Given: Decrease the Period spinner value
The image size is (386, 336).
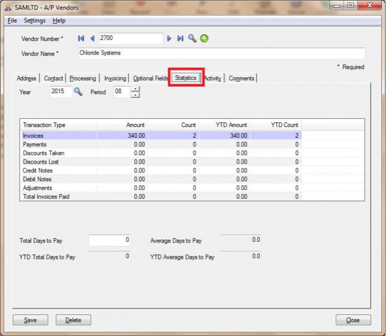Looking at the screenshot, I should click(x=135, y=95).
